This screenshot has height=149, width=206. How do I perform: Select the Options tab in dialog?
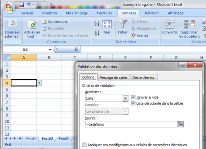click(x=88, y=77)
